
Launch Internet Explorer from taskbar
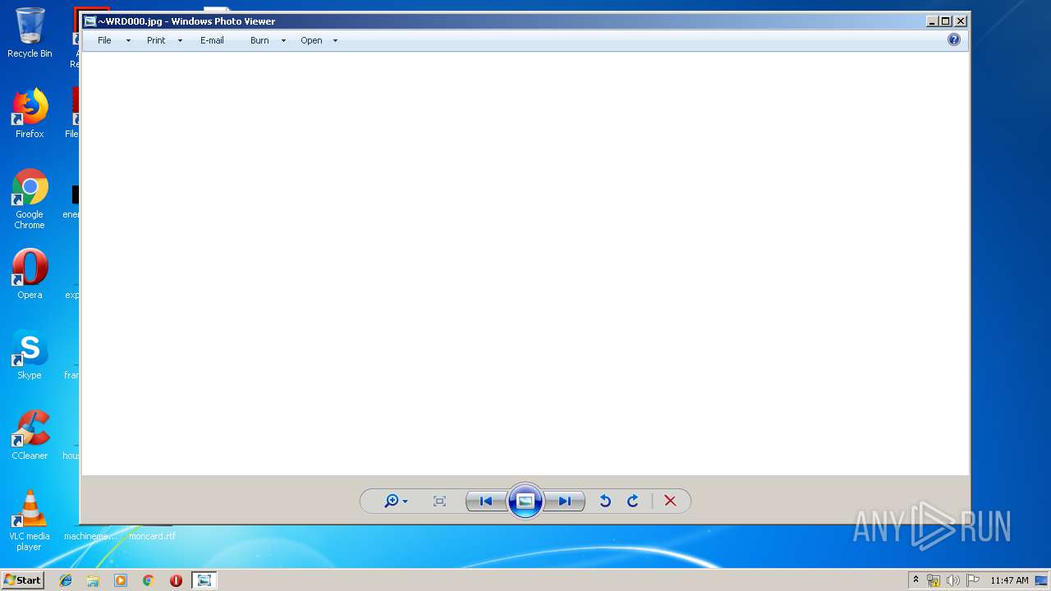click(x=66, y=580)
